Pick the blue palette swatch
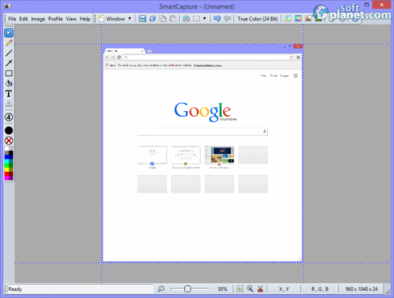Image resolution: width=394 pixels, height=298 pixels. pyautogui.click(x=6, y=157)
